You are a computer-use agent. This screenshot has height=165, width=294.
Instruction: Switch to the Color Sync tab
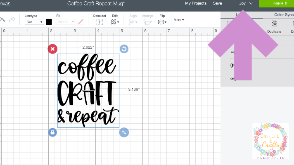(284, 14)
